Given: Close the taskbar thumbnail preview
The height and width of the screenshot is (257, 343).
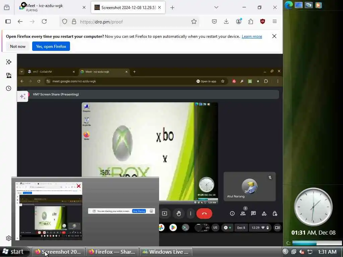Looking at the screenshot, I should click(78, 186).
